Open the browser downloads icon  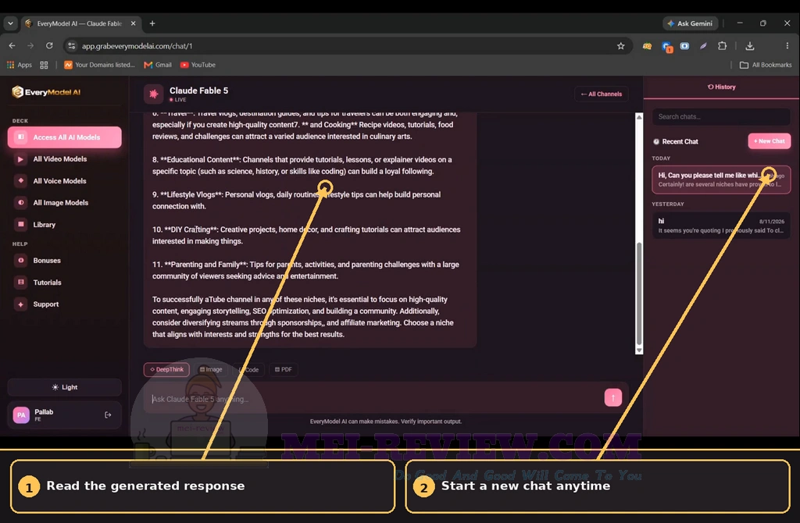(x=749, y=46)
